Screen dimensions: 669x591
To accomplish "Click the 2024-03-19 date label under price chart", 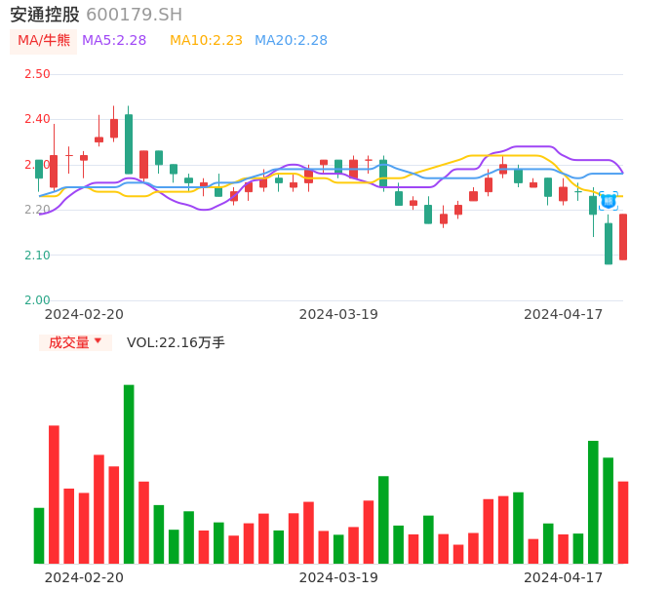I will (338, 314).
